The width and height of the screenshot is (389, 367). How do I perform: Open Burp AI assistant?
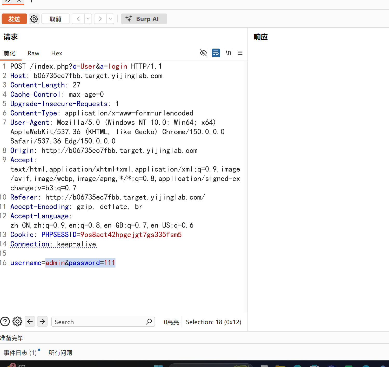[144, 19]
